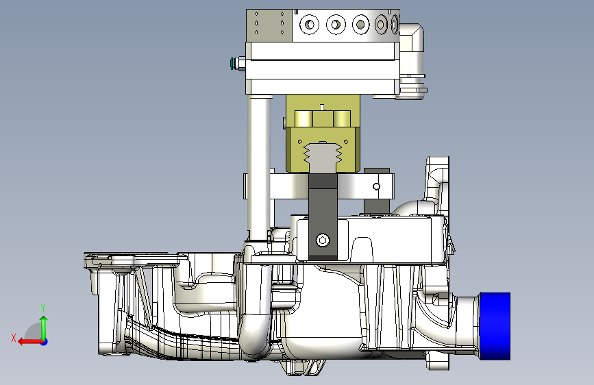Image resolution: width=594 pixels, height=385 pixels.
Task: Select the blue cylindrical cap on the model
Action: (x=495, y=326)
